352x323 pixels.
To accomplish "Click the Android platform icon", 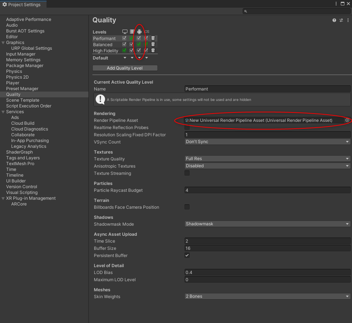I will [139, 32].
